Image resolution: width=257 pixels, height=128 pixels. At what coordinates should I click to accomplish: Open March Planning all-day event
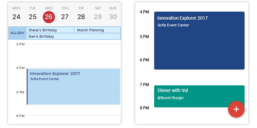[97, 30]
